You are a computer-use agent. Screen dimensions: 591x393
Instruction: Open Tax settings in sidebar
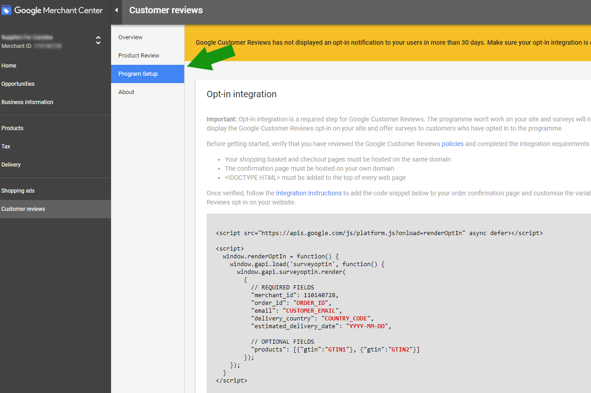6,147
